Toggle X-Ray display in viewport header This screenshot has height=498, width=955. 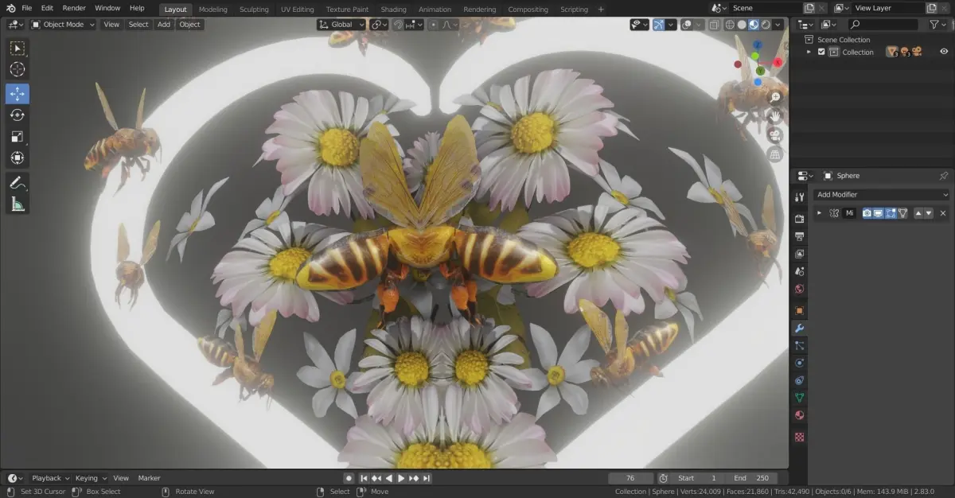pos(713,25)
